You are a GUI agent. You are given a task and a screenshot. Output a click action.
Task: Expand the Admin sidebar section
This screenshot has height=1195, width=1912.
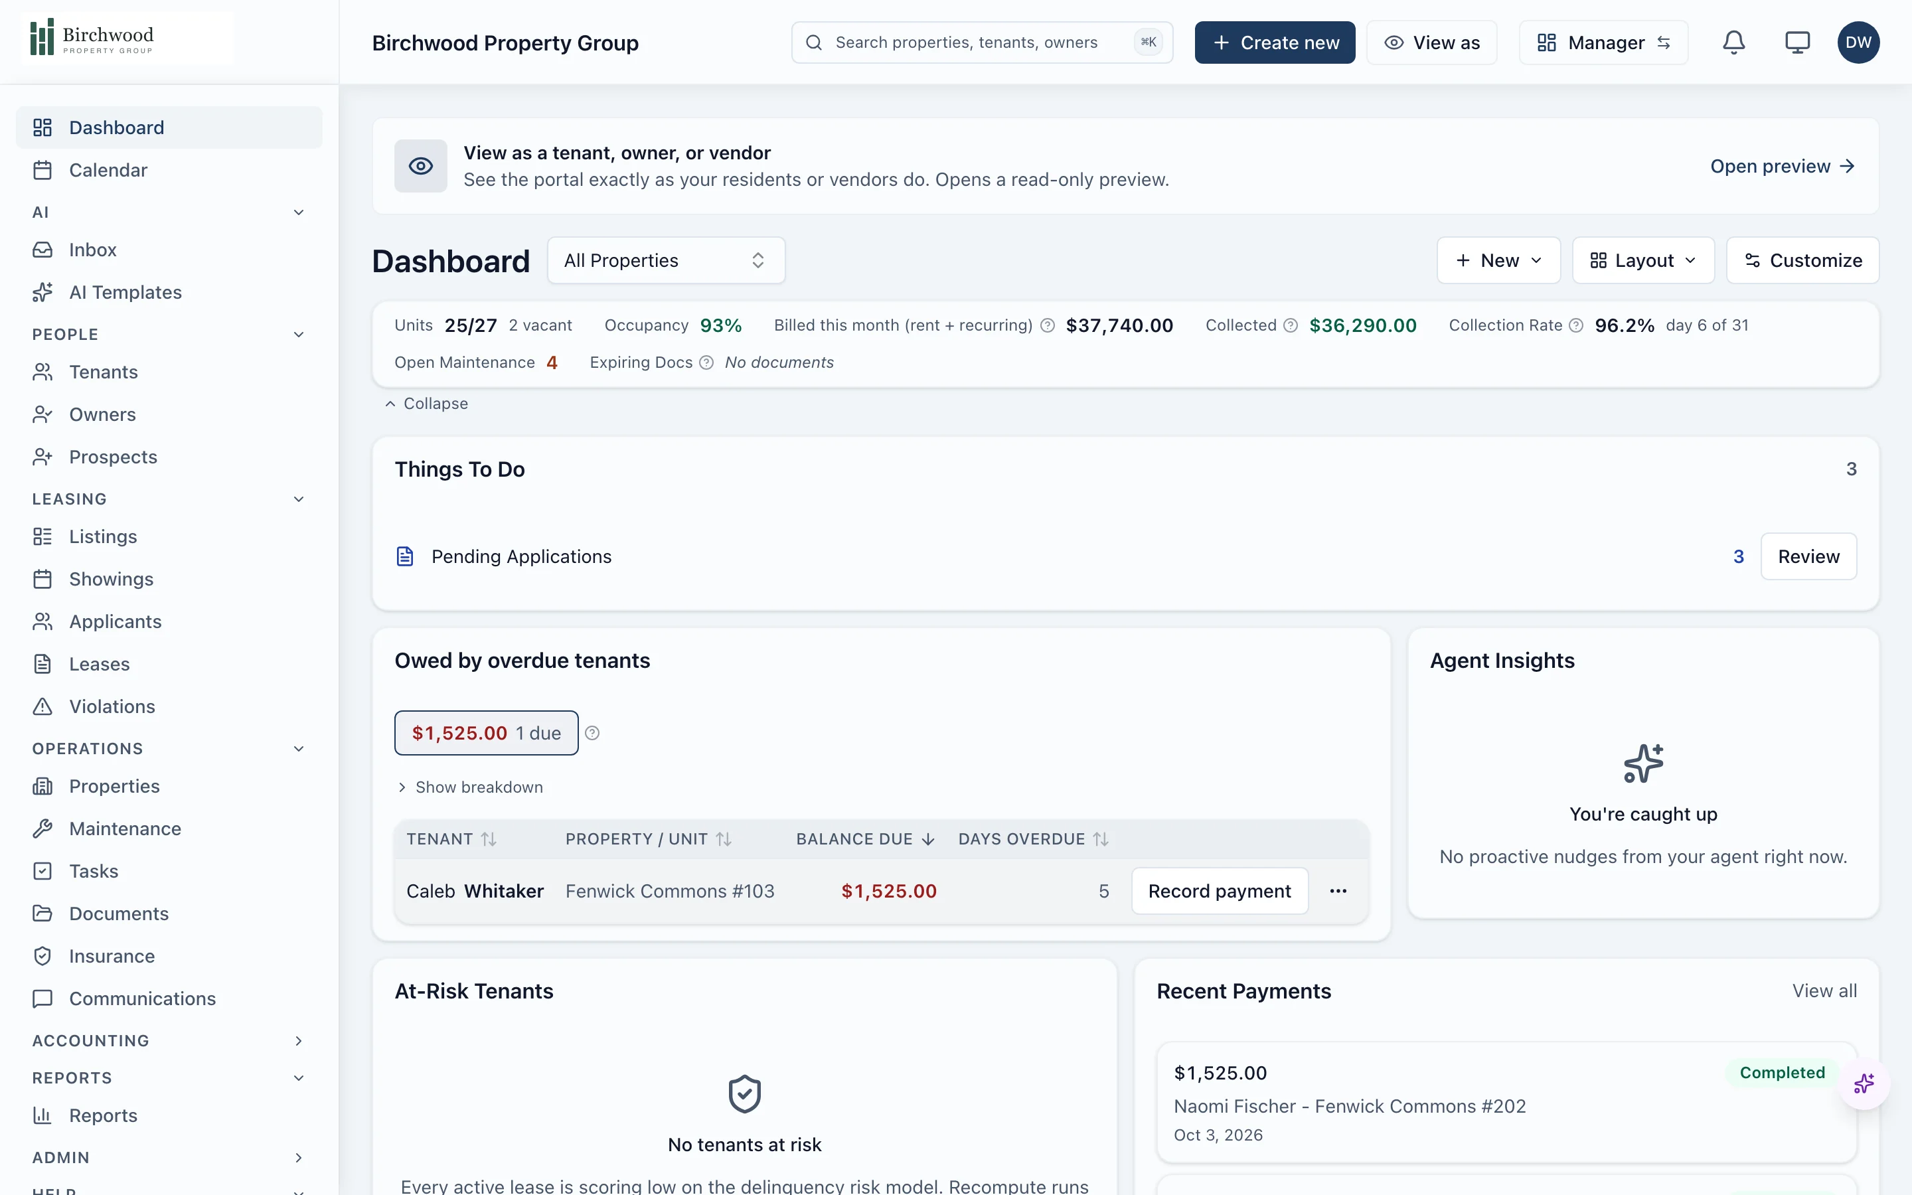169,1158
